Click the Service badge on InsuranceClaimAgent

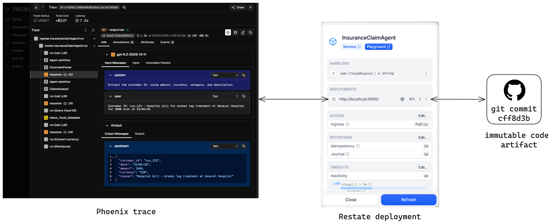point(352,47)
